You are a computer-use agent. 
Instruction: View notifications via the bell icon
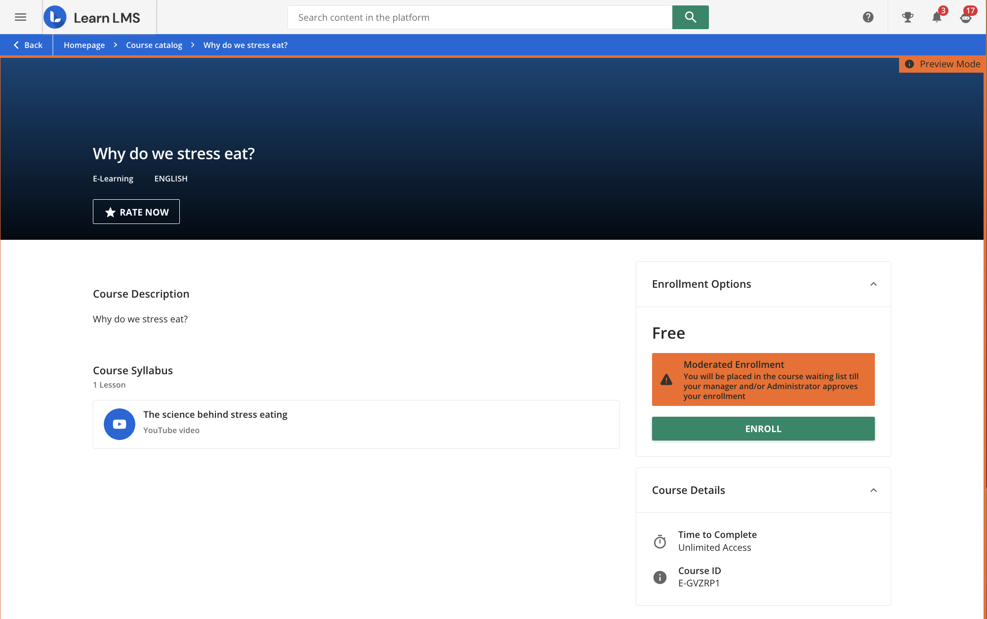pyautogui.click(x=937, y=18)
